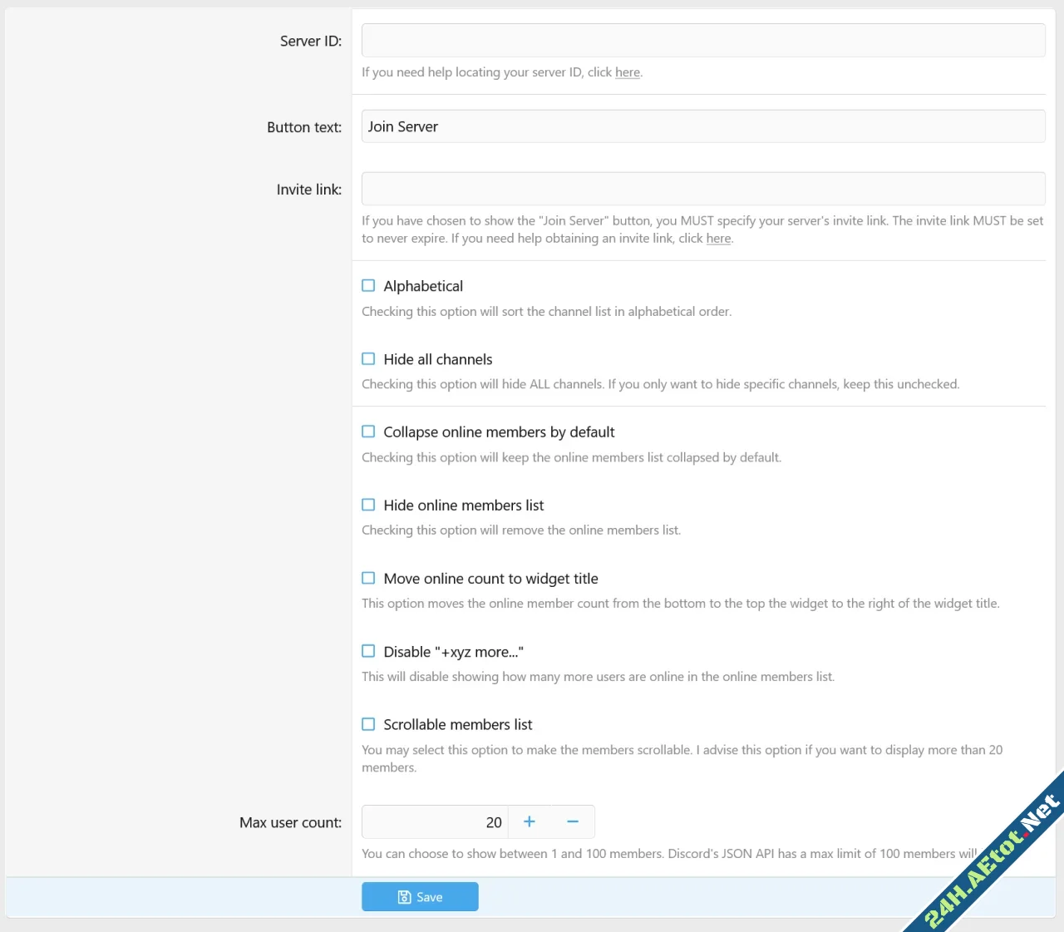The image size is (1064, 932).
Task: Click the minus icon to decrease user count
Action: (x=573, y=821)
